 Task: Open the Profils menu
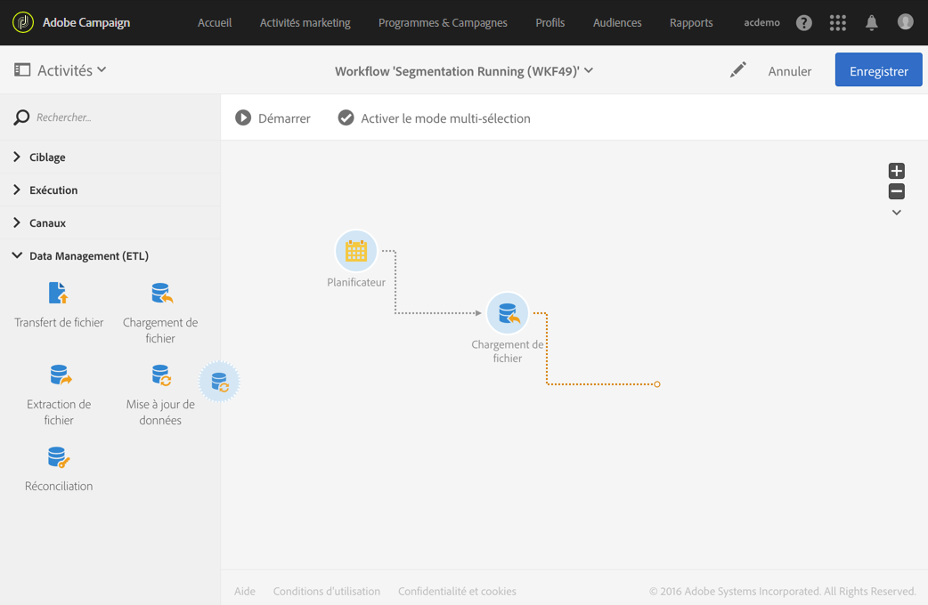pyautogui.click(x=549, y=23)
